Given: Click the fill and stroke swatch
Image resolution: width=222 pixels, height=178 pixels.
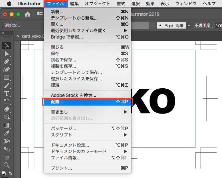Looking at the screenshot, I should pos(4,173).
